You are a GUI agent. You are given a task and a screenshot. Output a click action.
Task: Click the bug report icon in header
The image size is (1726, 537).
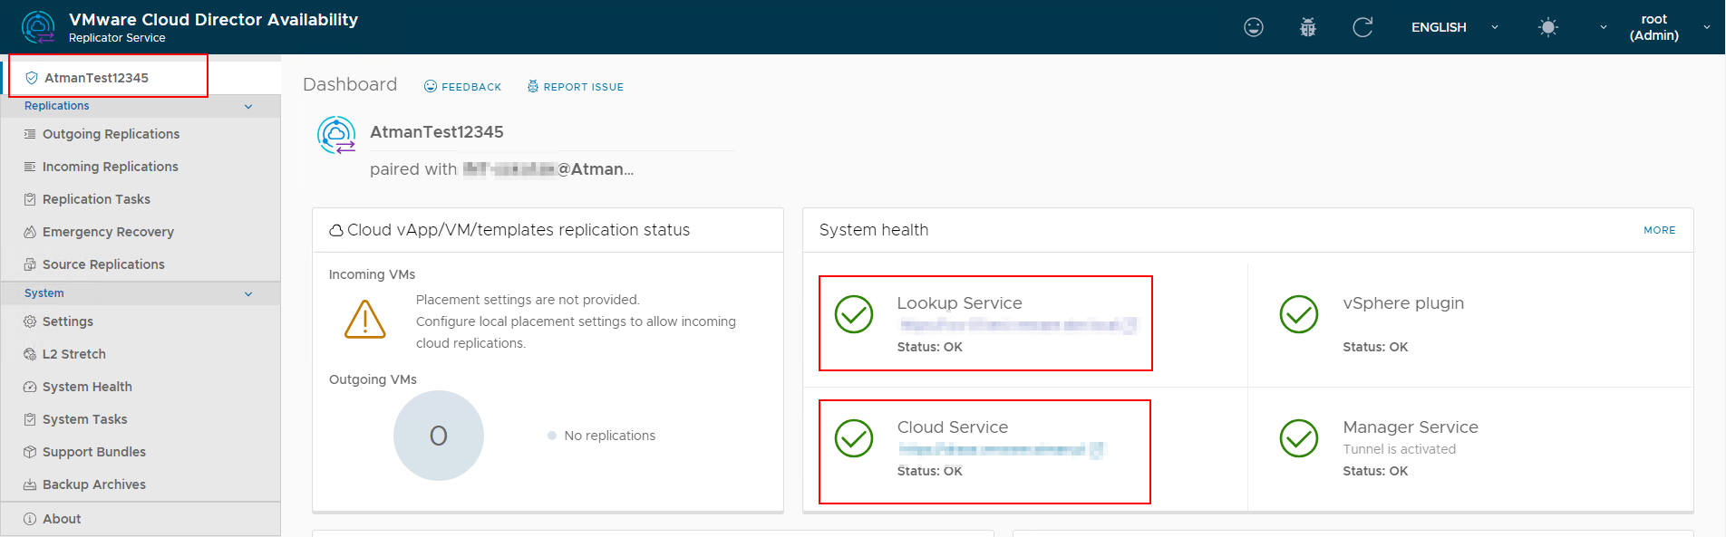[x=1307, y=27]
